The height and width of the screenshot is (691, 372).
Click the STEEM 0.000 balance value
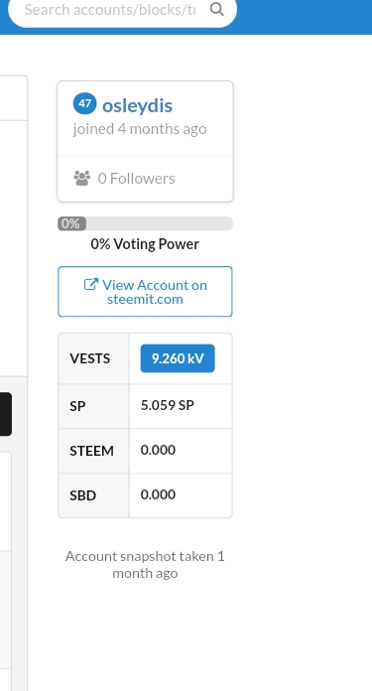coord(158,450)
